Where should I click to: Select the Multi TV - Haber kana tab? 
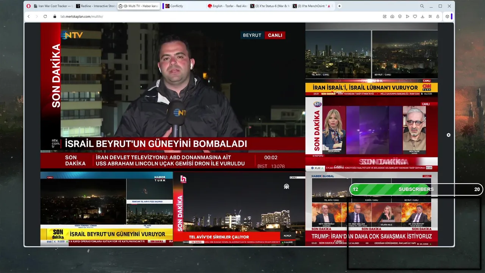tap(138, 6)
